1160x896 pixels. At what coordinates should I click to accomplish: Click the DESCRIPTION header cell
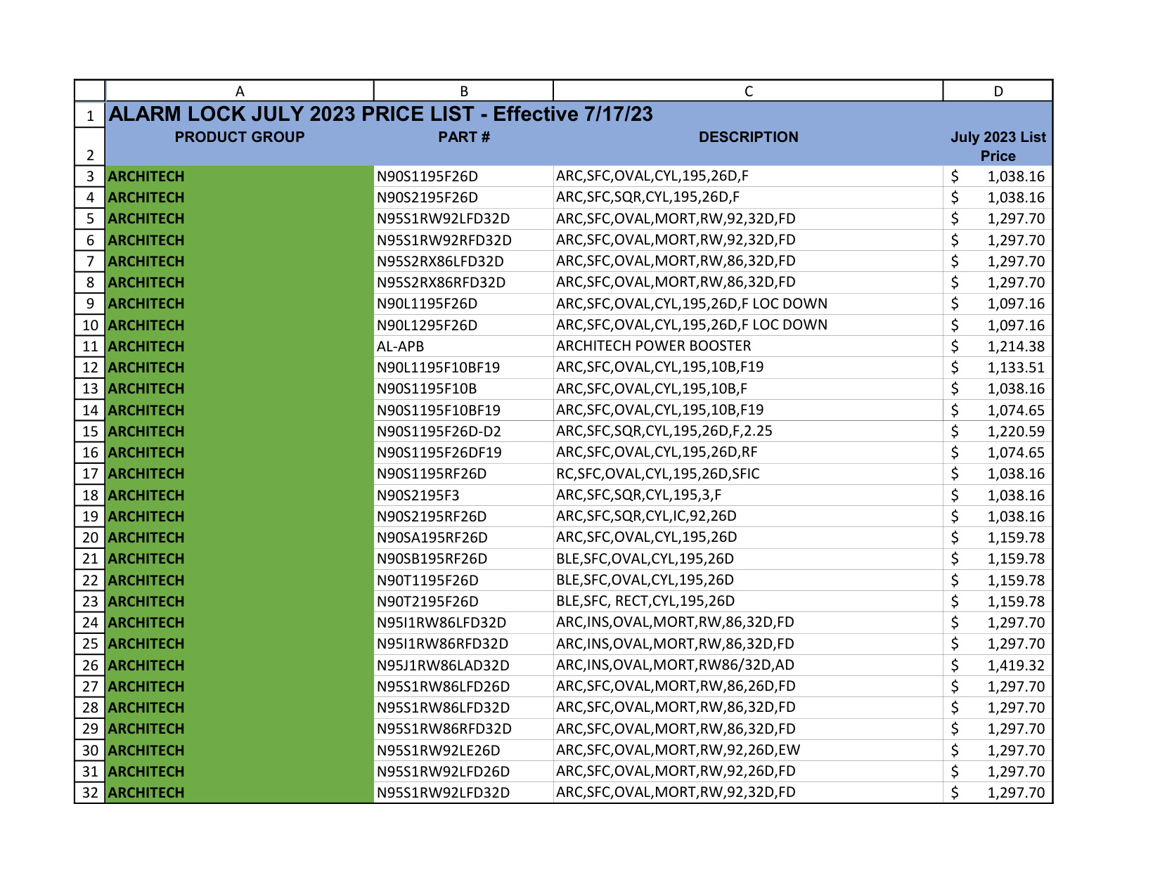(x=748, y=146)
